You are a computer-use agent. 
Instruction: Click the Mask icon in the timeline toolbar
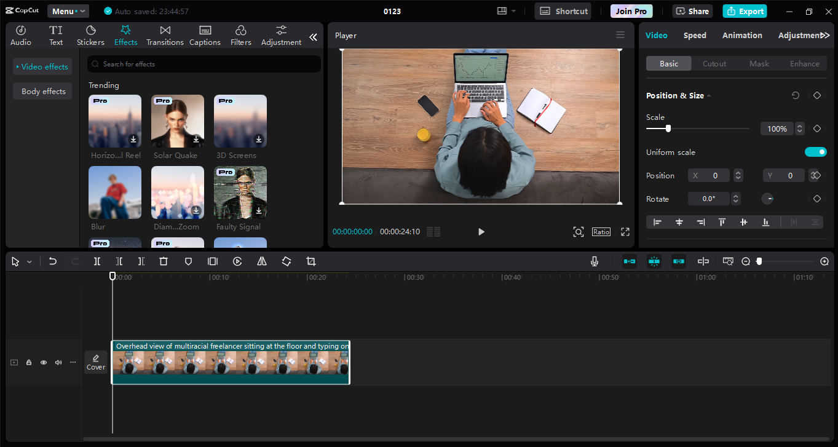coord(188,261)
